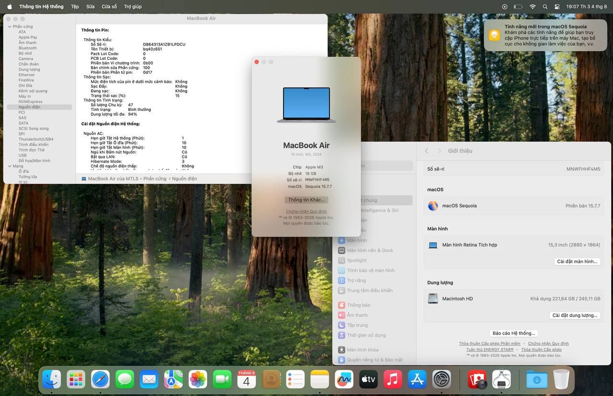Image resolution: width=613 pixels, height=396 pixels.
Task: Open Trung tâm điều khiển settings
Action: [x=370, y=291]
